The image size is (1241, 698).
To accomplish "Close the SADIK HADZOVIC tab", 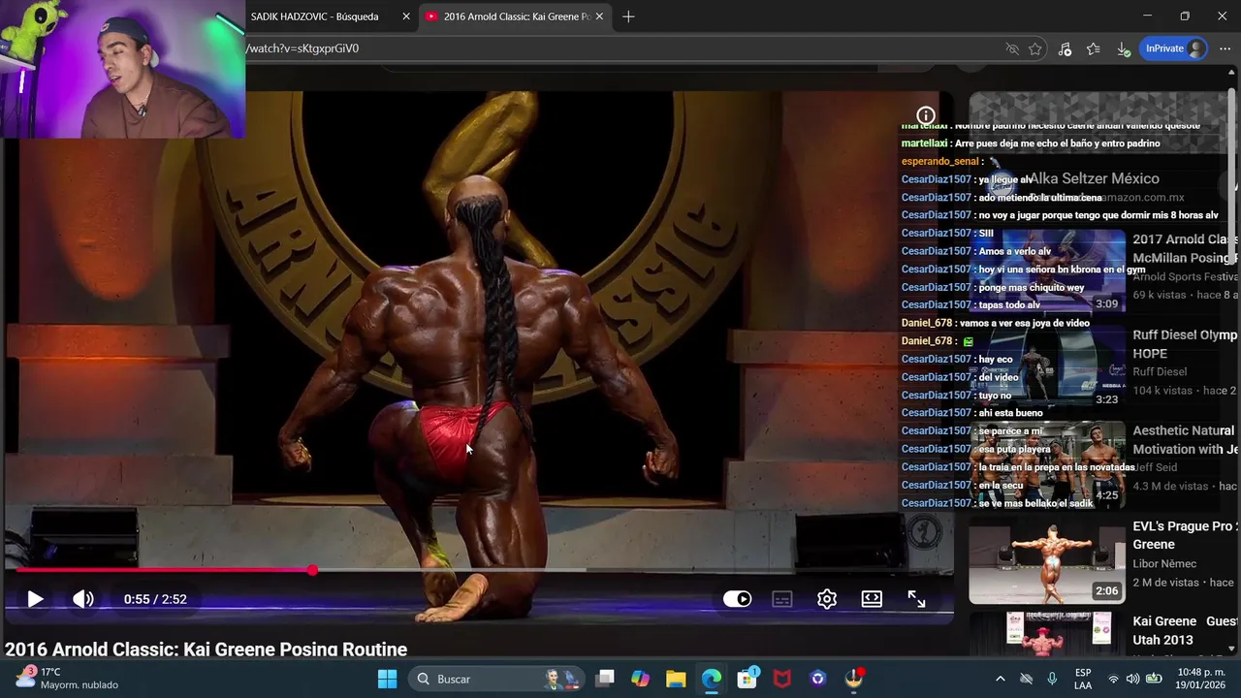I will pyautogui.click(x=406, y=16).
